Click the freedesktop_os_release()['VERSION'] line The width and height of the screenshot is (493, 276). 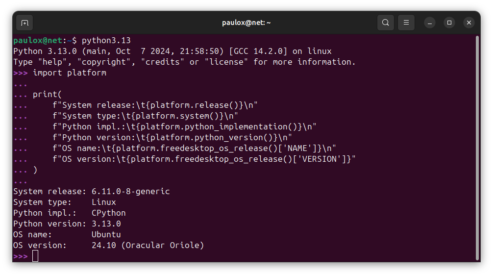pyautogui.click(x=204, y=159)
